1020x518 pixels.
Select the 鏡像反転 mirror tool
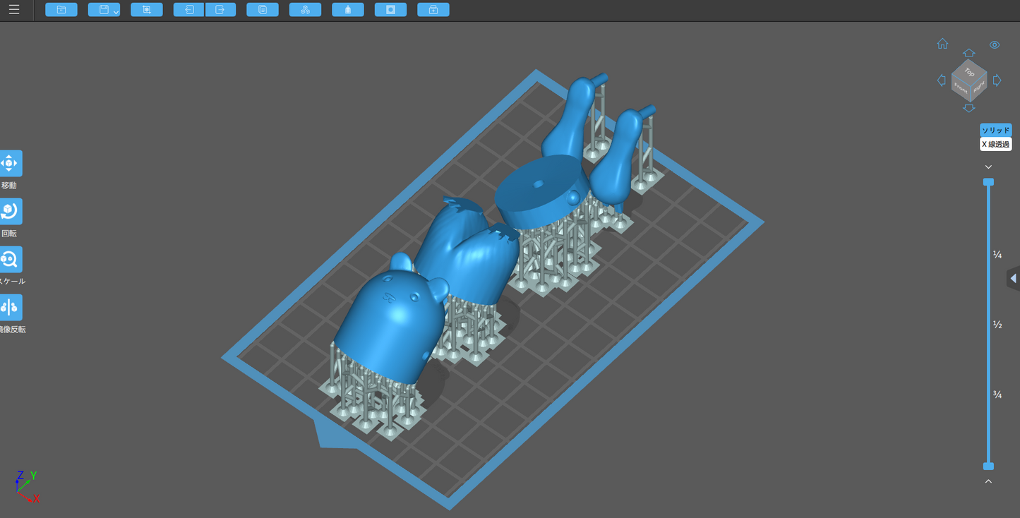tap(10, 308)
